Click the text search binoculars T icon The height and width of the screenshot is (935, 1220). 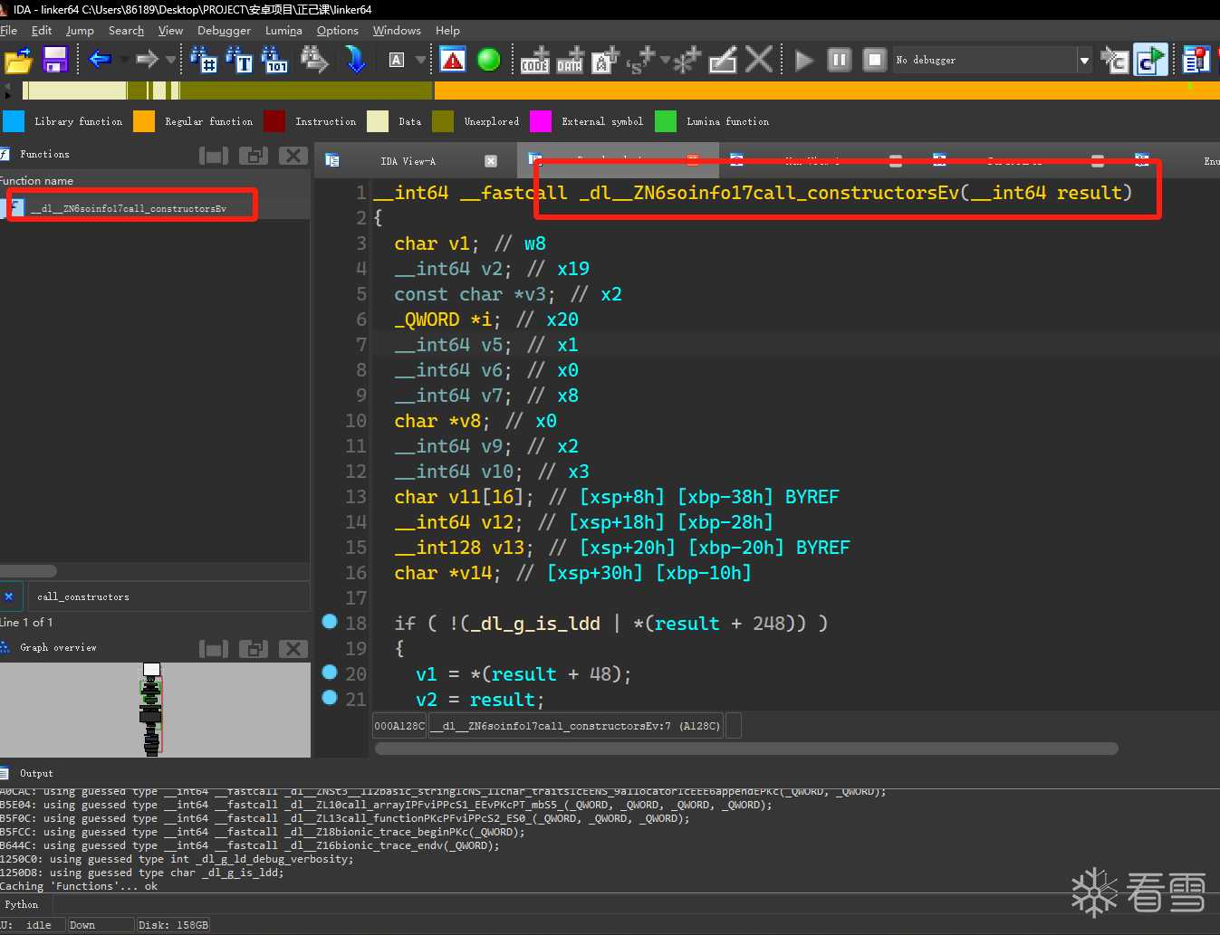239,61
